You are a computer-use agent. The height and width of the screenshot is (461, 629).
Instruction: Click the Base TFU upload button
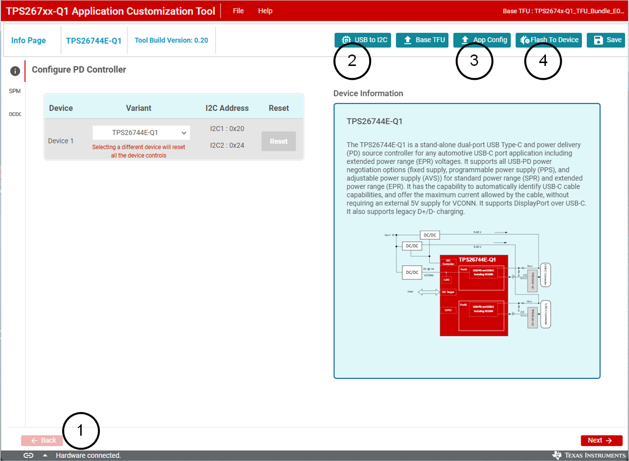(425, 40)
